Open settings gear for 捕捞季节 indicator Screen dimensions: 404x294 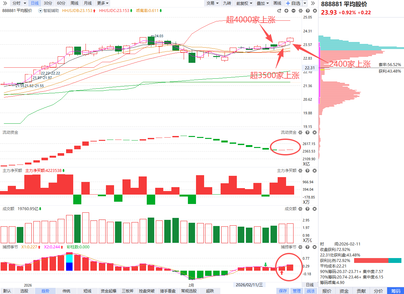coord(300,247)
